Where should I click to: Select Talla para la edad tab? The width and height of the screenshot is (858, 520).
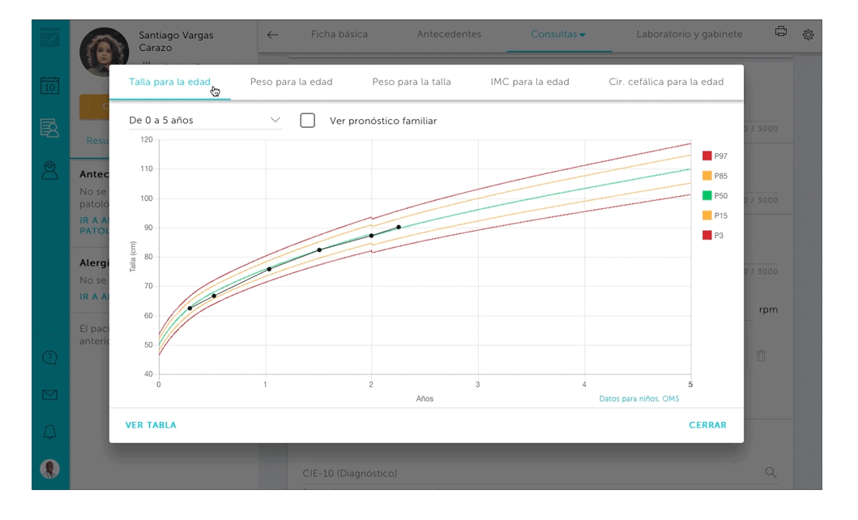[169, 82]
